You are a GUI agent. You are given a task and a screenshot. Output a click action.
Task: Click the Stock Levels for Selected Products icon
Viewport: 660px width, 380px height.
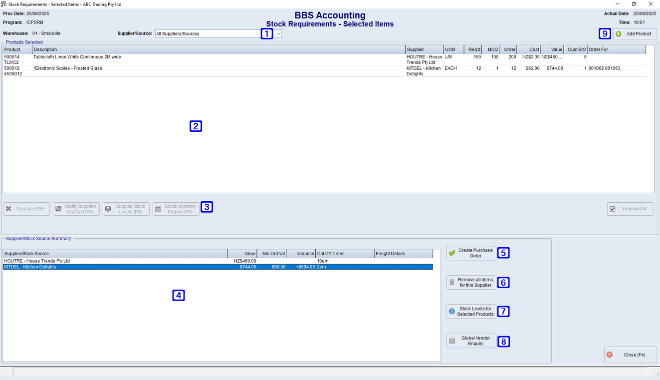(x=451, y=311)
